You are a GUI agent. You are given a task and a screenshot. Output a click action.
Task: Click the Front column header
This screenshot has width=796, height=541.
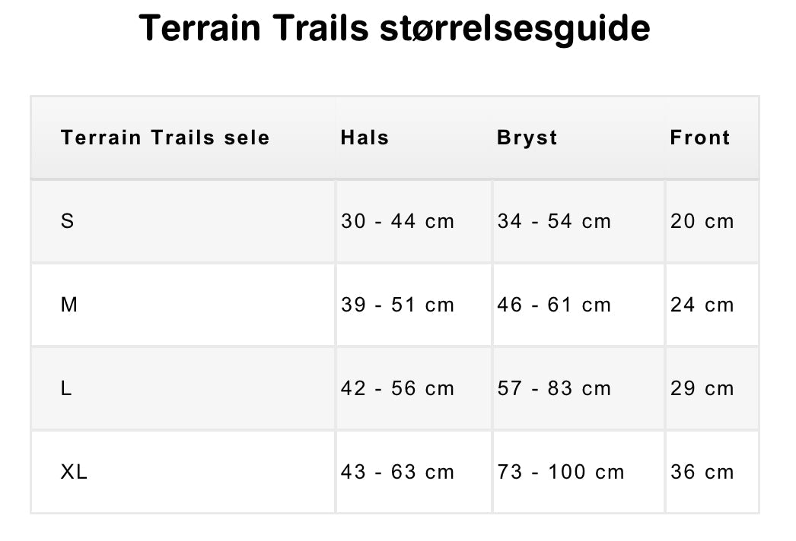click(x=700, y=138)
